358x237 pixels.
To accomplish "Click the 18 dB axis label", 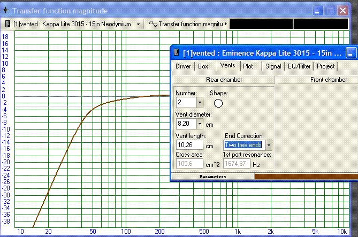I will [5, 37].
